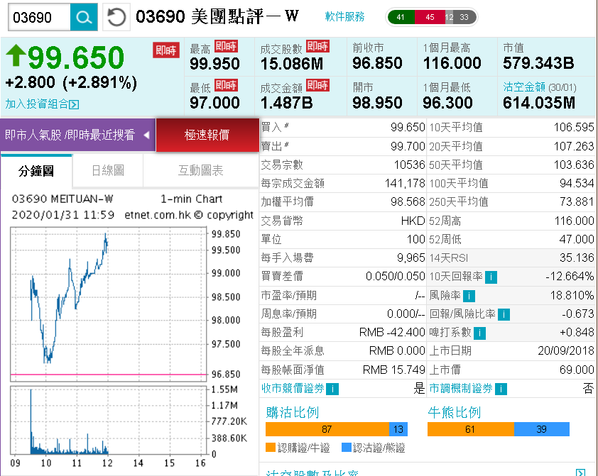Click orange 87 segment of 購沽比例 bar

click(327, 429)
